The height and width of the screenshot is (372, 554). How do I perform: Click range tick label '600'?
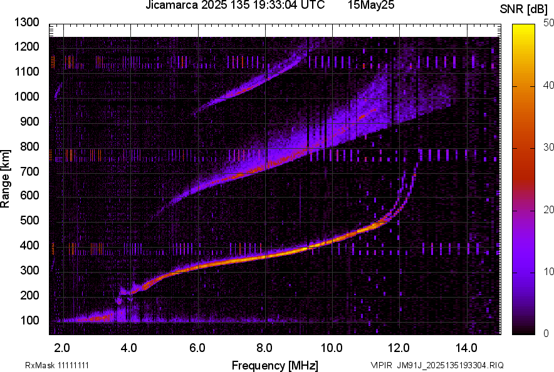pyautogui.click(x=29, y=195)
